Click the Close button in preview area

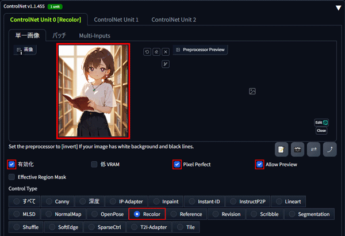321,131
